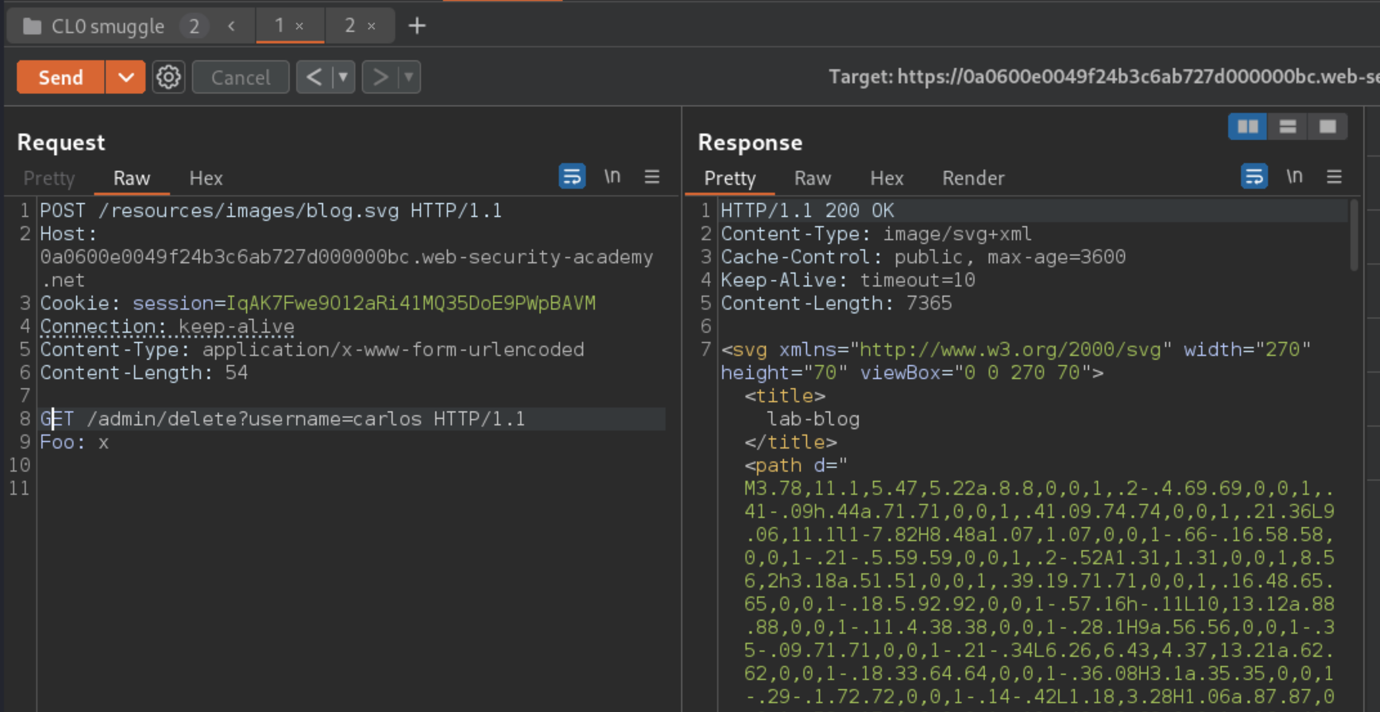Click the Foo: x header line
The height and width of the screenshot is (712, 1380).
74,442
